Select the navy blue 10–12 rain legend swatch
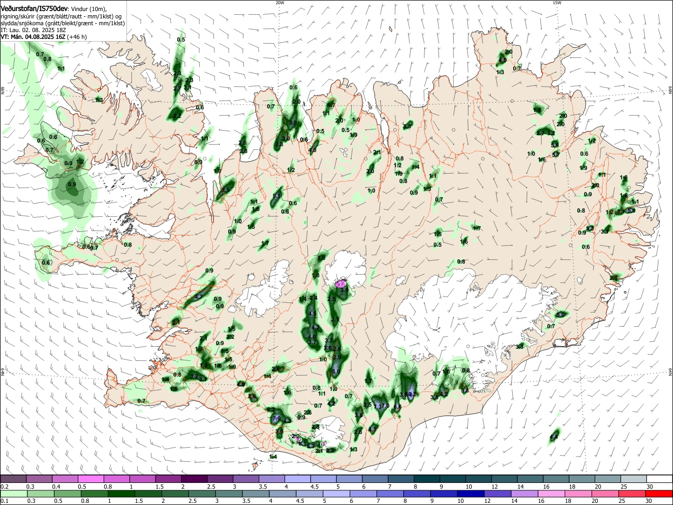The width and height of the screenshot is (673, 505). pyautogui.click(x=471, y=493)
